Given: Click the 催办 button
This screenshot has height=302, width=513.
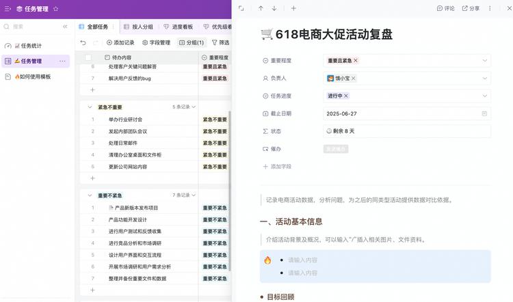Looking at the screenshot, I should (336, 149).
